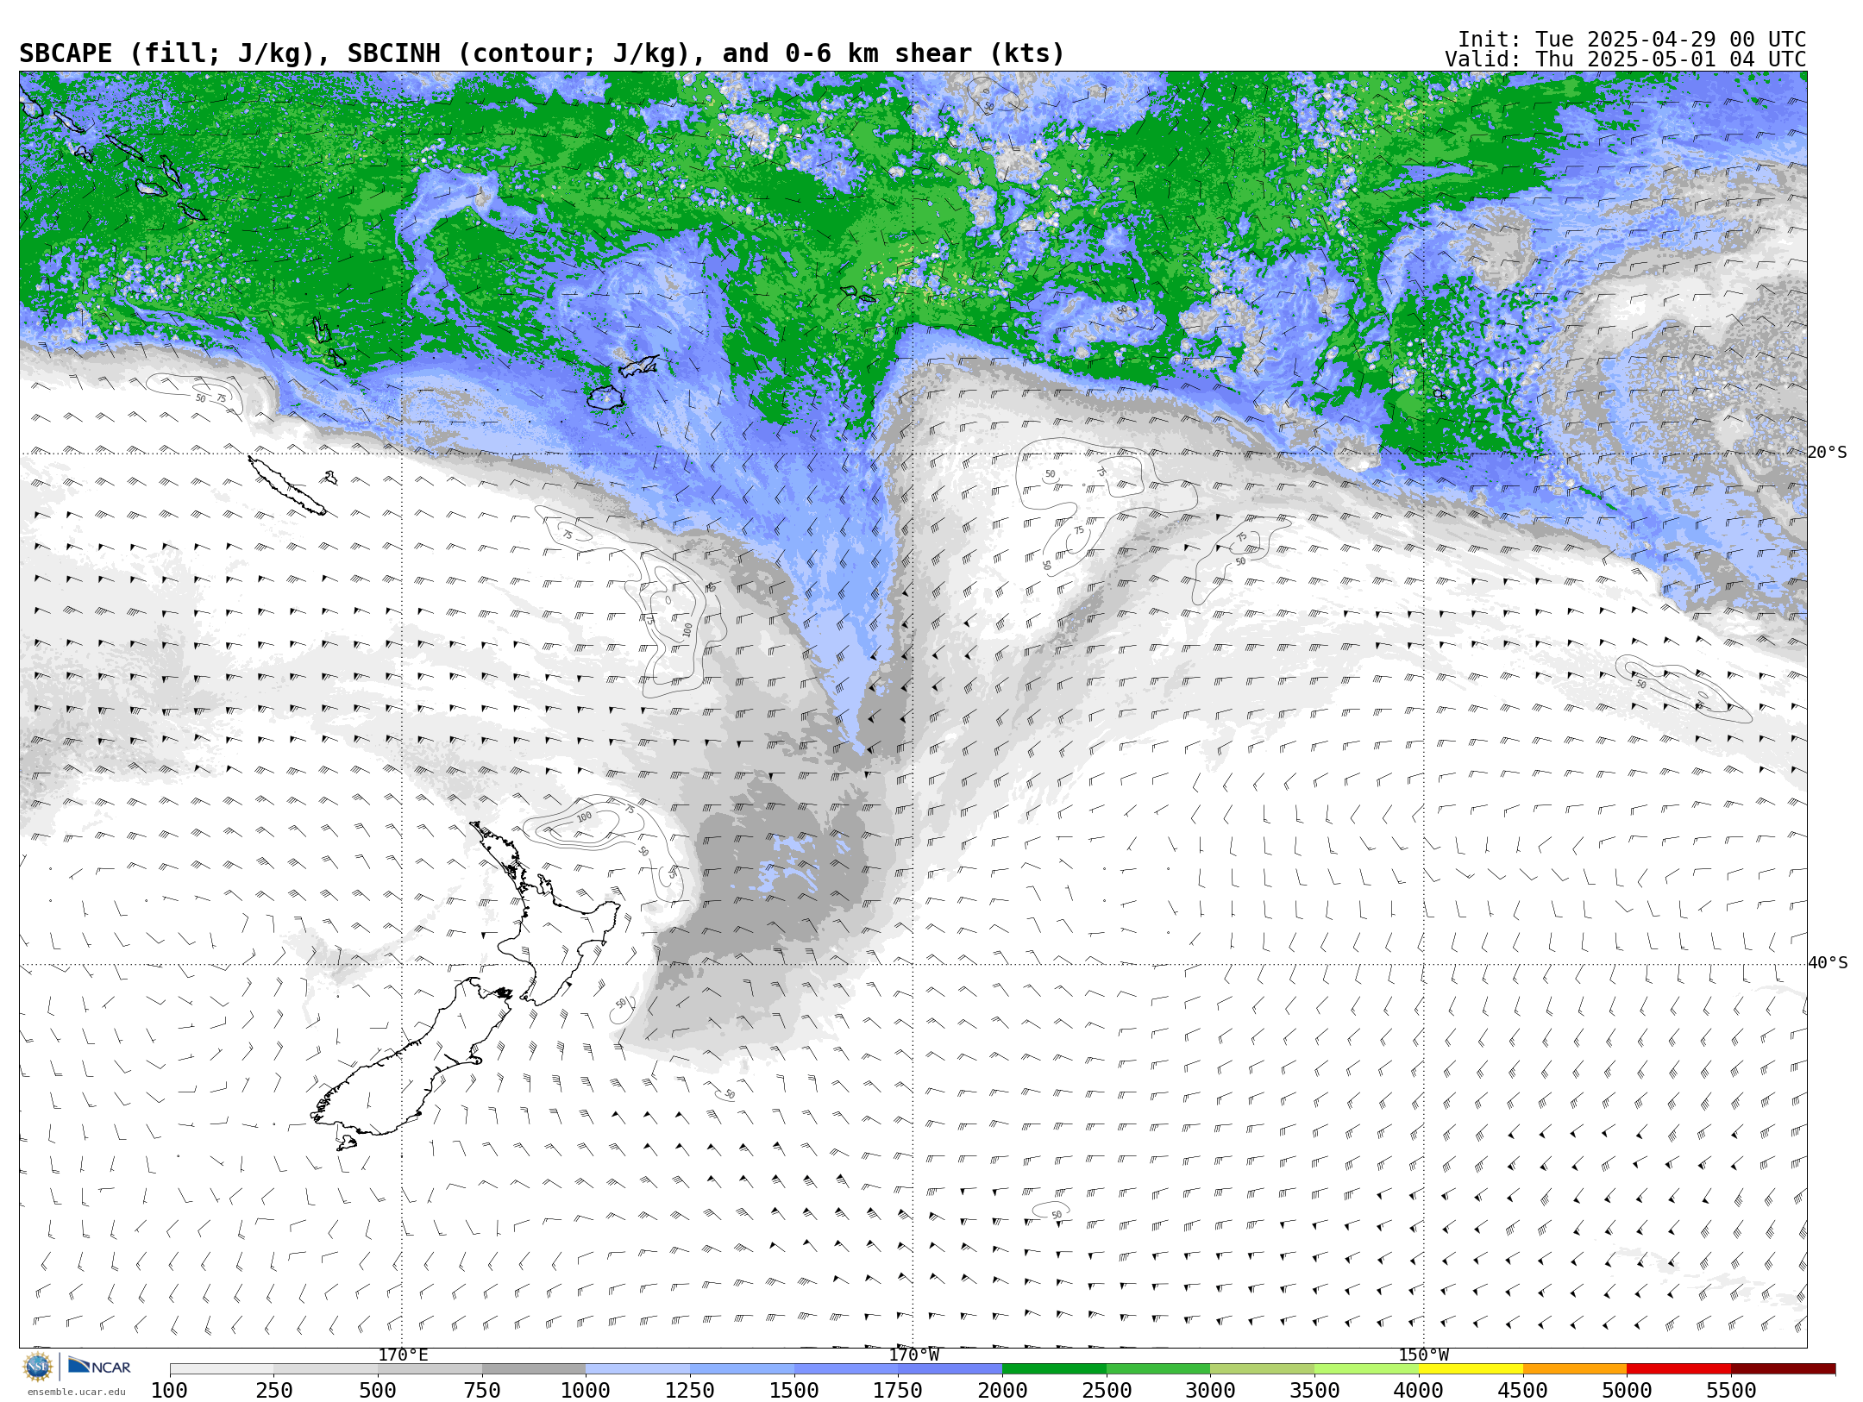Click the colorbar label 250
1863x1402 pixels.
coord(274,1391)
